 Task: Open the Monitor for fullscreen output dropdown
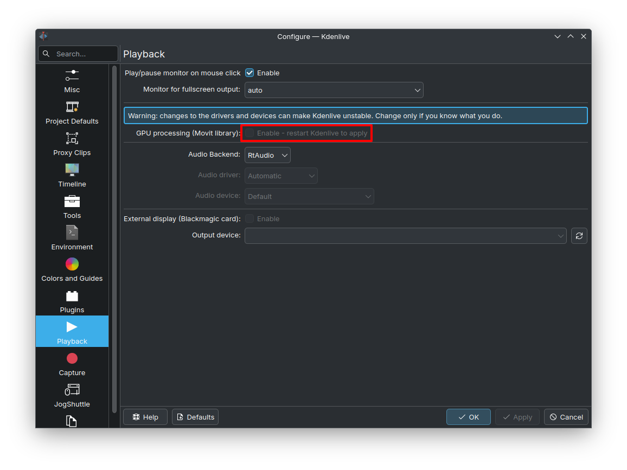pyautogui.click(x=334, y=91)
